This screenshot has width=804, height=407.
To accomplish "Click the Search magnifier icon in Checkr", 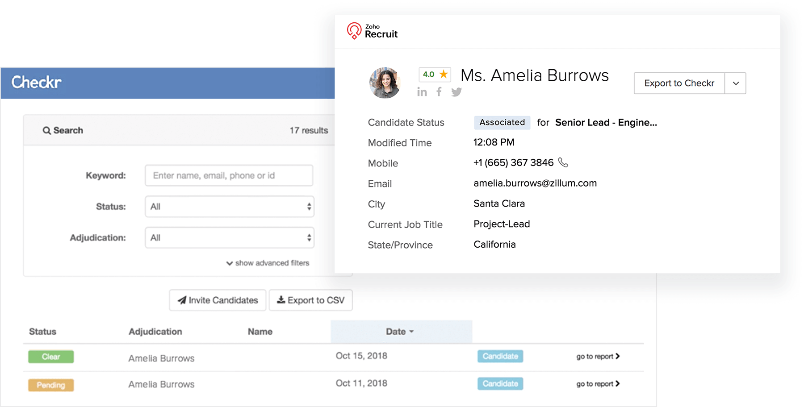I will (46, 130).
